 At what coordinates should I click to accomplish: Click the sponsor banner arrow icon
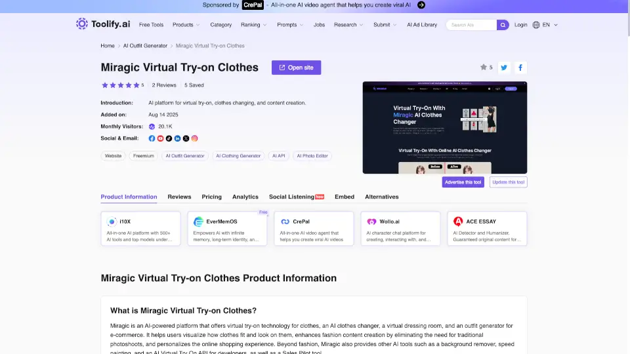coord(421,5)
